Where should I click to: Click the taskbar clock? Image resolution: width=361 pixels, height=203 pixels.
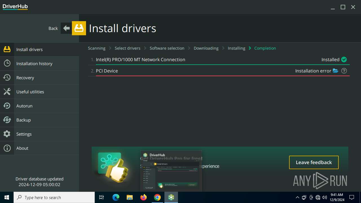[337, 197]
